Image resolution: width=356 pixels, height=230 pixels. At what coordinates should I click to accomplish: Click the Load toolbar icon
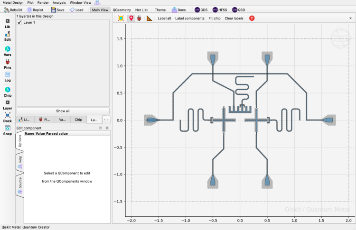click(72, 10)
